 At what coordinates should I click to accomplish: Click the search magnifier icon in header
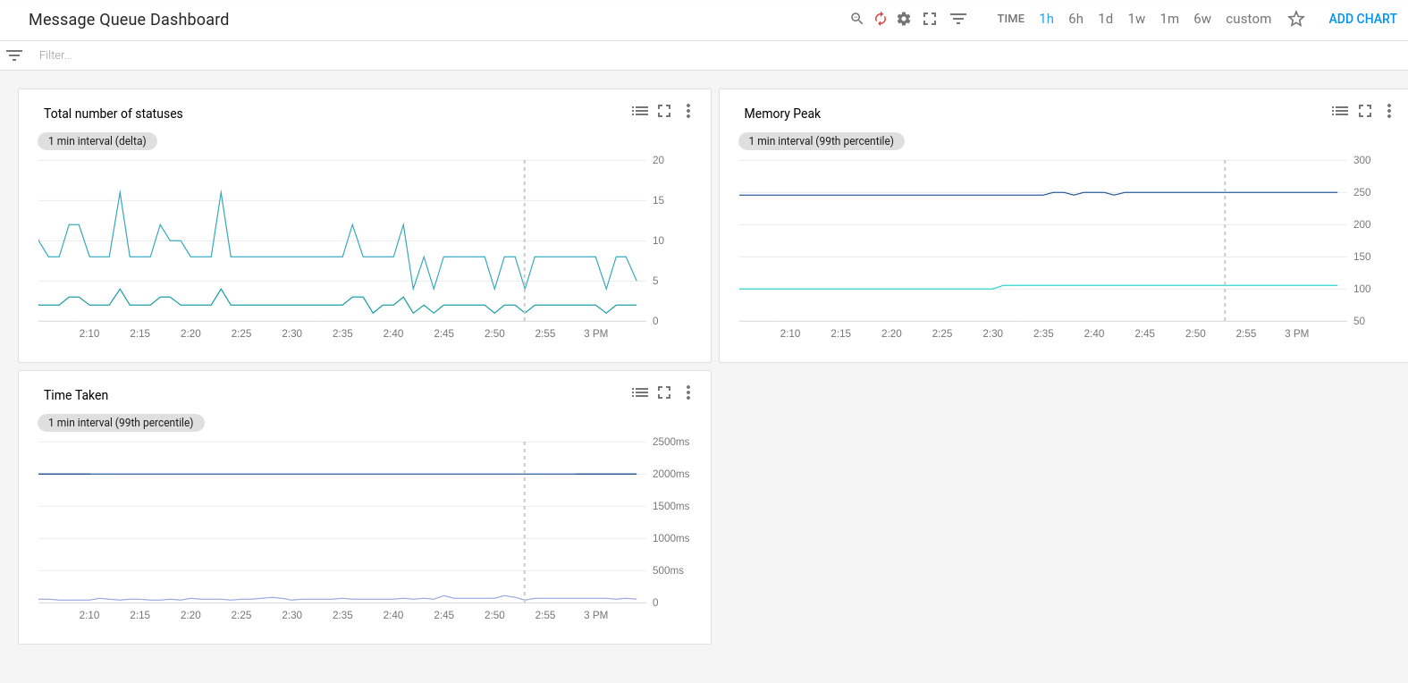856,19
